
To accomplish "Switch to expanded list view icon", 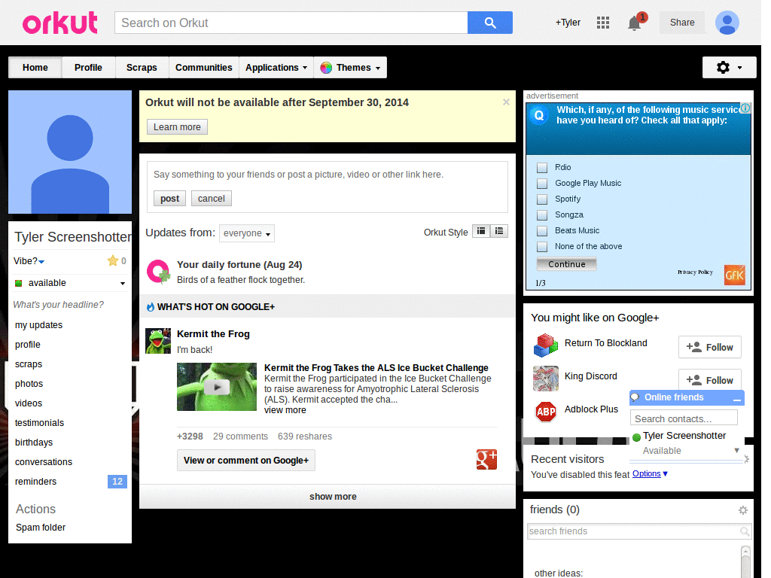I will [499, 231].
